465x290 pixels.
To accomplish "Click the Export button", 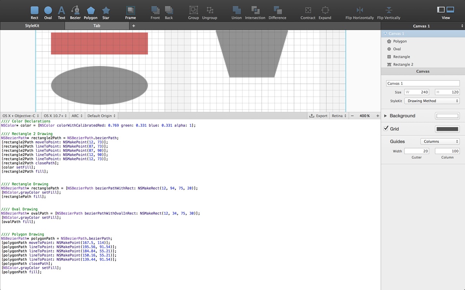I will point(319,116).
